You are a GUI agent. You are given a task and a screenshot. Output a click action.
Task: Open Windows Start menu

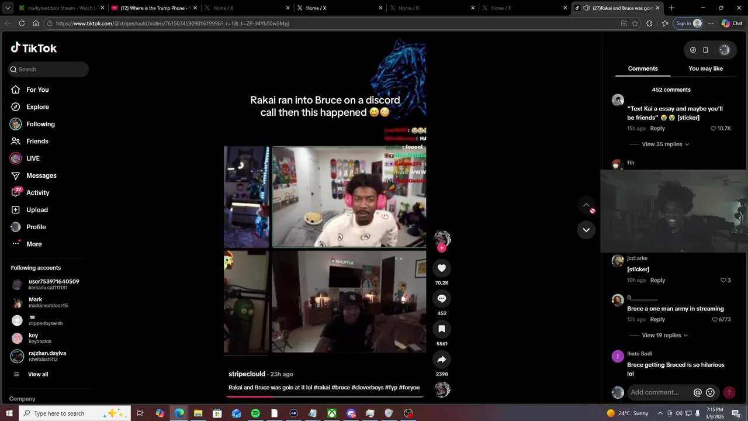(9, 413)
